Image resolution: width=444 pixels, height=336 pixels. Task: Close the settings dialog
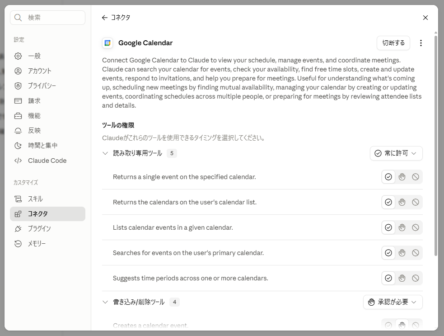click(x=425, y=18)
